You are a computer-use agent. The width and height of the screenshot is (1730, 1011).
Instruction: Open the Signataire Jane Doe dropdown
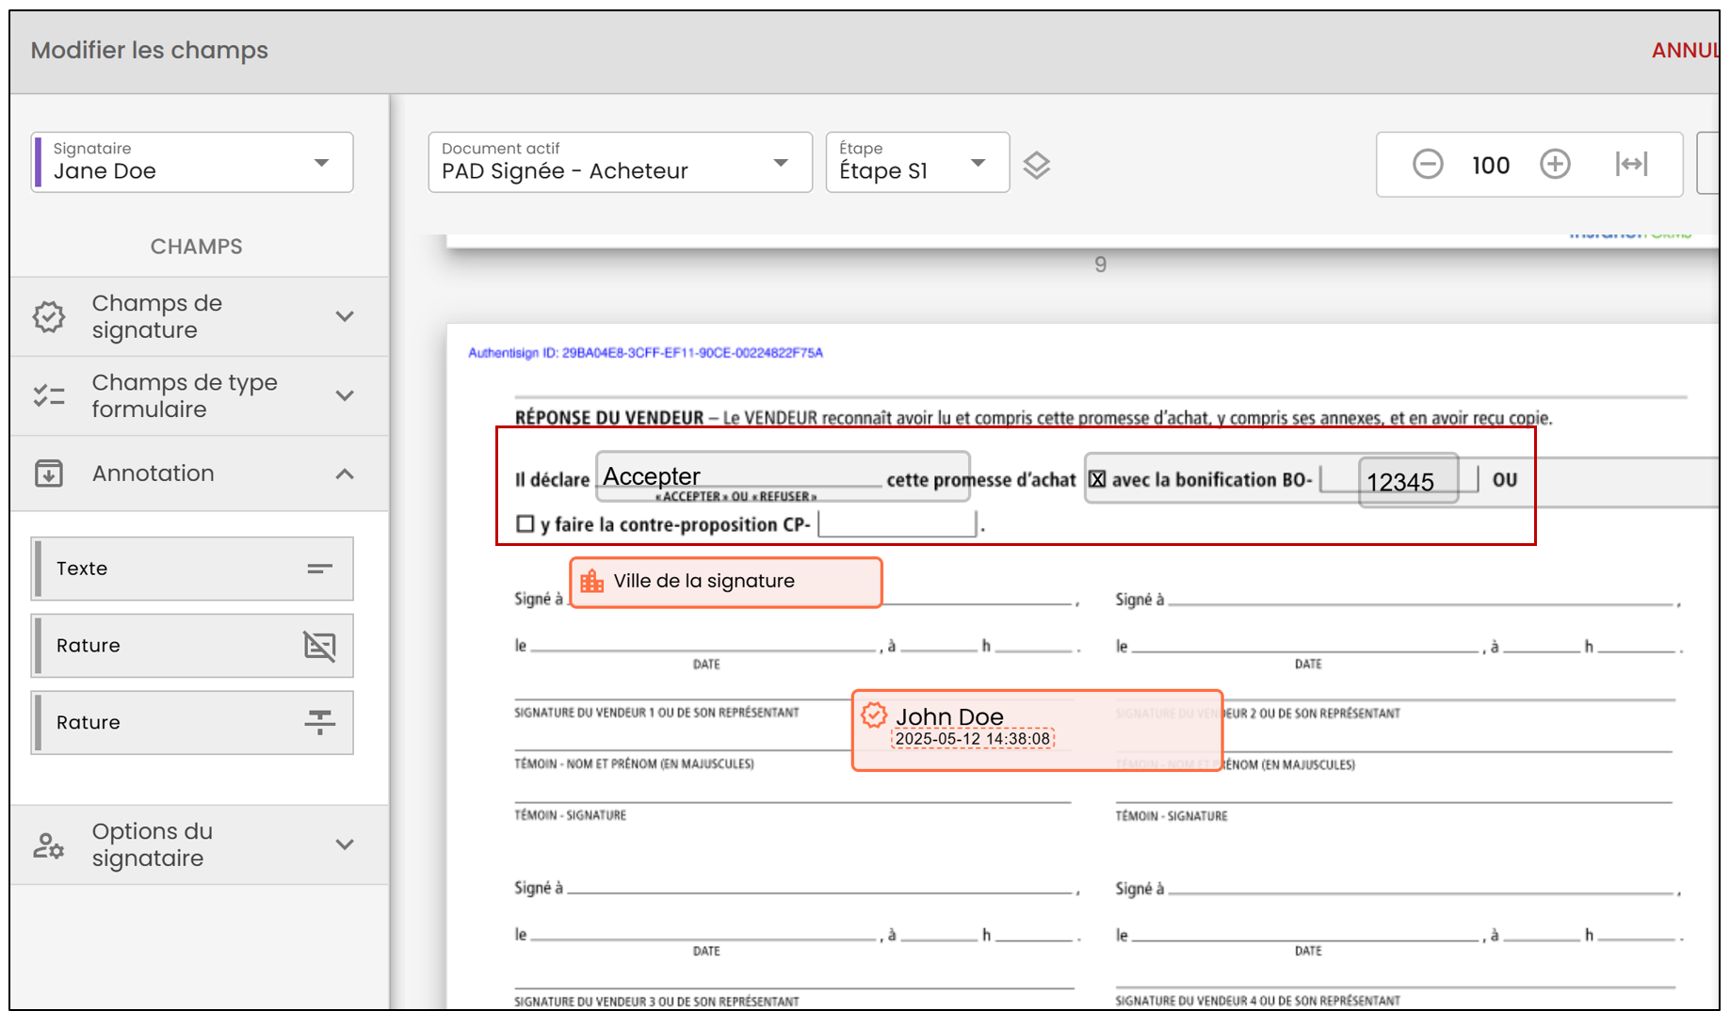tap(192, 162)
